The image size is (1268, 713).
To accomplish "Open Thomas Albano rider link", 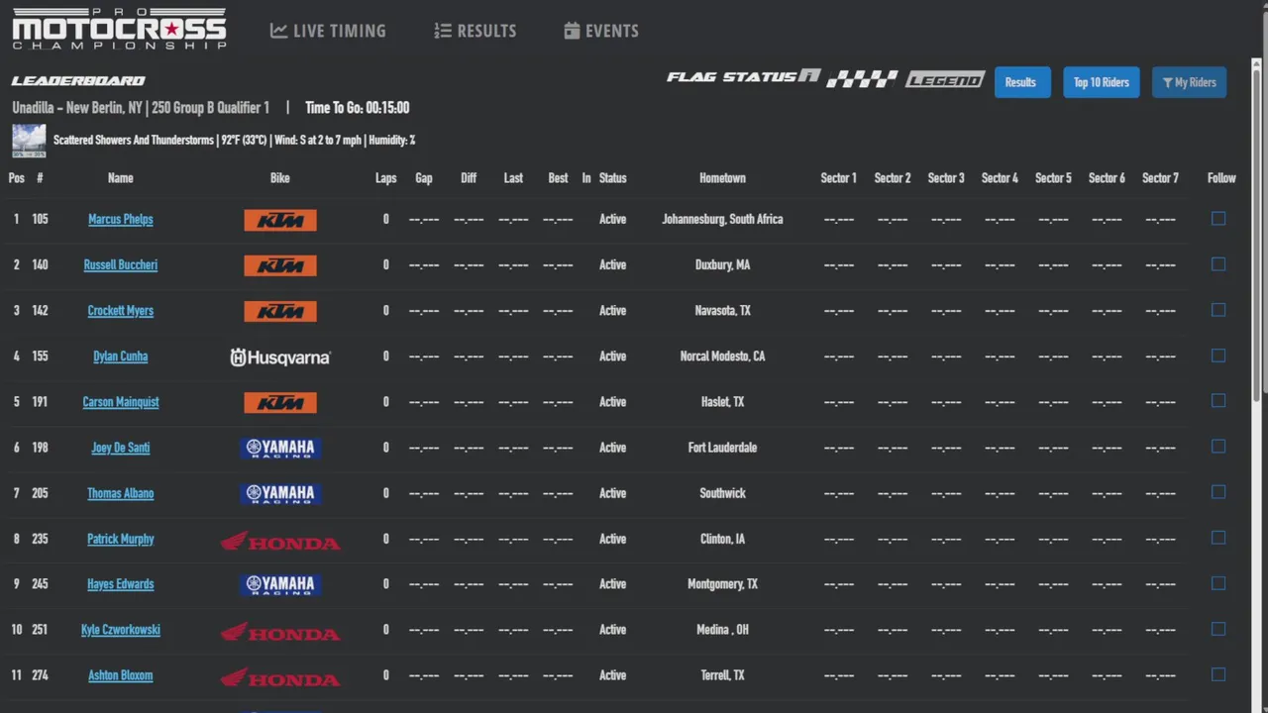I will [121, 492].
